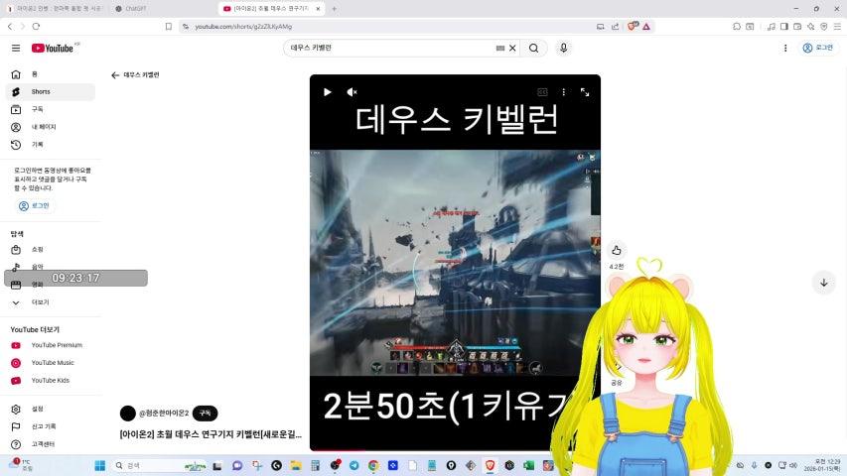The image size is (847, 476).
Task: Open Brave VPN shield icon in toolbar
Action: [x=824, y=27]
